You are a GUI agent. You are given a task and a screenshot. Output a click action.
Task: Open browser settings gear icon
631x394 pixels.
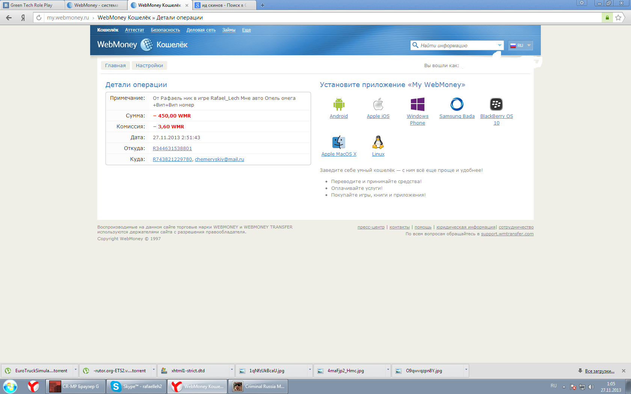pyautogui.click(x=582, y=3)
